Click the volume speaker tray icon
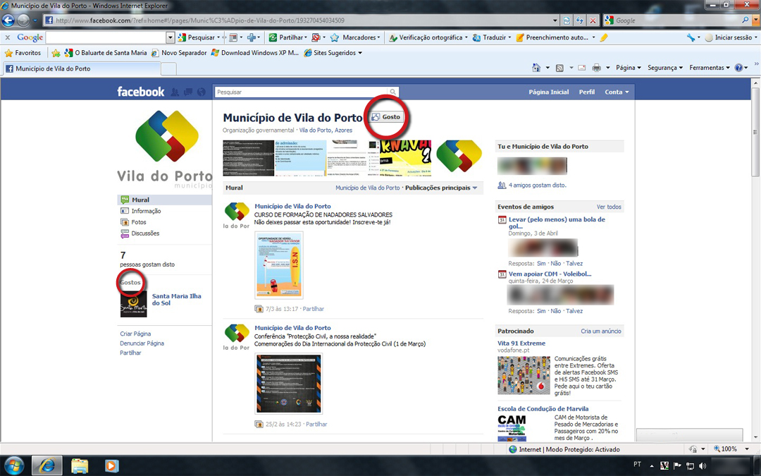 pos(703,466)
